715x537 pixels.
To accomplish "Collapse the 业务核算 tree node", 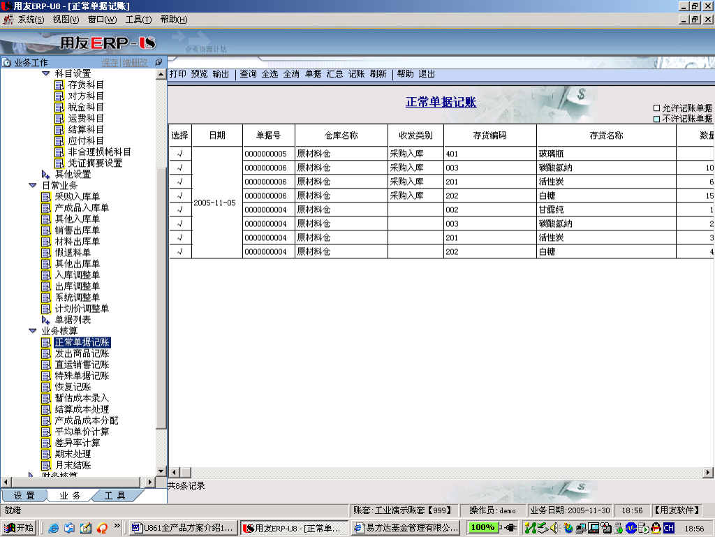I will 32,331.
